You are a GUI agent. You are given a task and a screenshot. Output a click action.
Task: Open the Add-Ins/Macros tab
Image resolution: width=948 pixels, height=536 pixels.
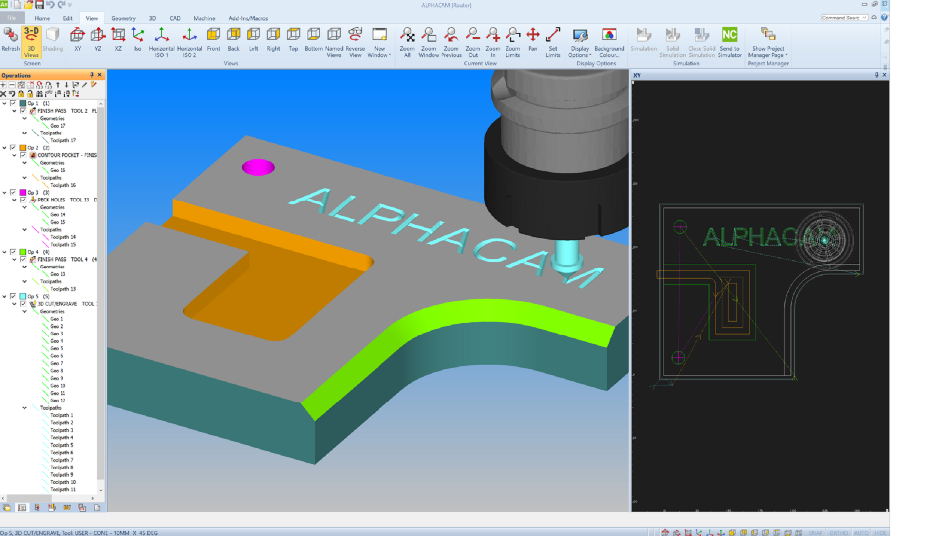[x=248, y=18]
